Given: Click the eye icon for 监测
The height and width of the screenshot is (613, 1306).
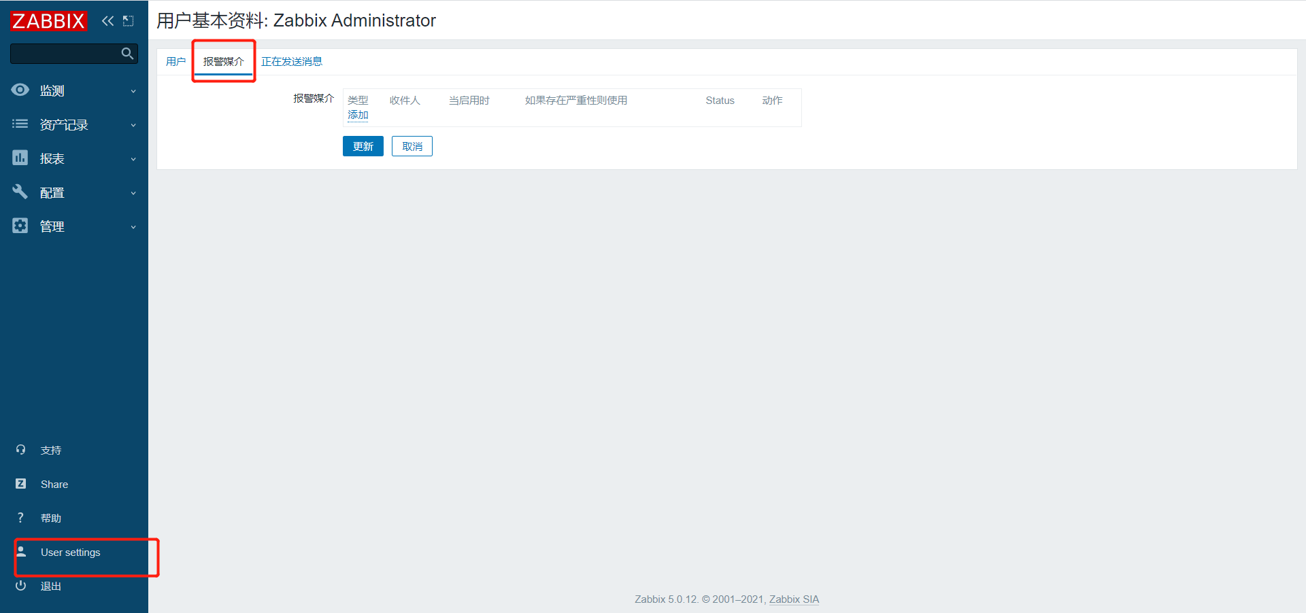Looking at the screenshot, I should [20, 90].
